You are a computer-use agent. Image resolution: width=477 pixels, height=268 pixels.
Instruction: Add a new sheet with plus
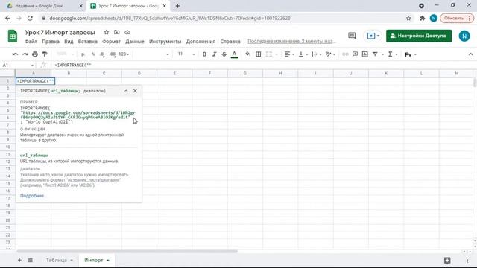19,260
